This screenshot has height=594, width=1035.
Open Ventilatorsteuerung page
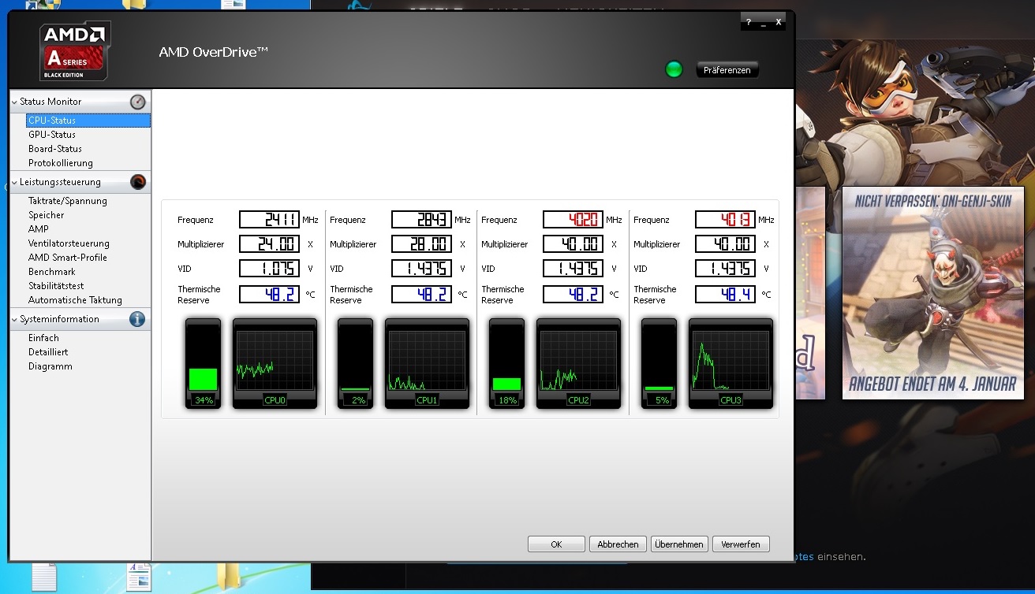(69, 243)
